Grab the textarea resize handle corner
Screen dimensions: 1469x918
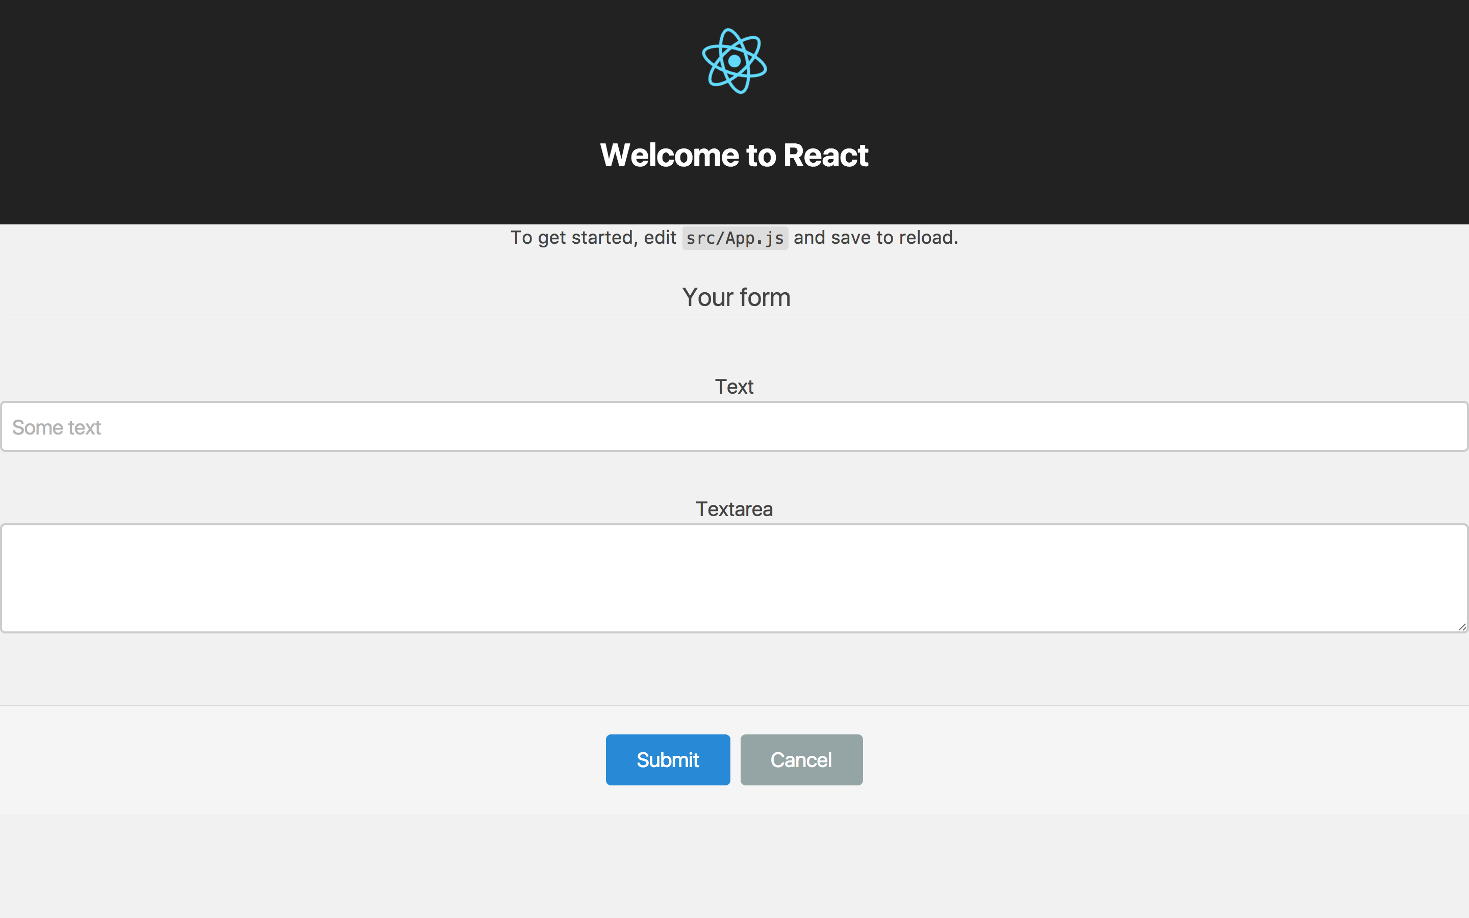(1462, 627)
